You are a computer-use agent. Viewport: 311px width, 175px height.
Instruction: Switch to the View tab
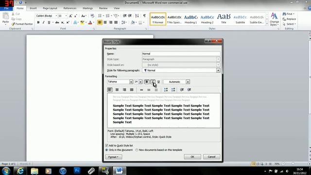(x=117, y=8)
